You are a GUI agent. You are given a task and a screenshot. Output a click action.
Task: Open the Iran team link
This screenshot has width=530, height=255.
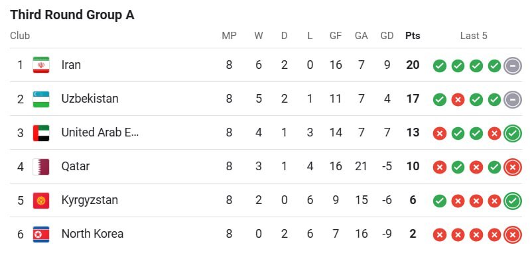(x=71, y=65)
